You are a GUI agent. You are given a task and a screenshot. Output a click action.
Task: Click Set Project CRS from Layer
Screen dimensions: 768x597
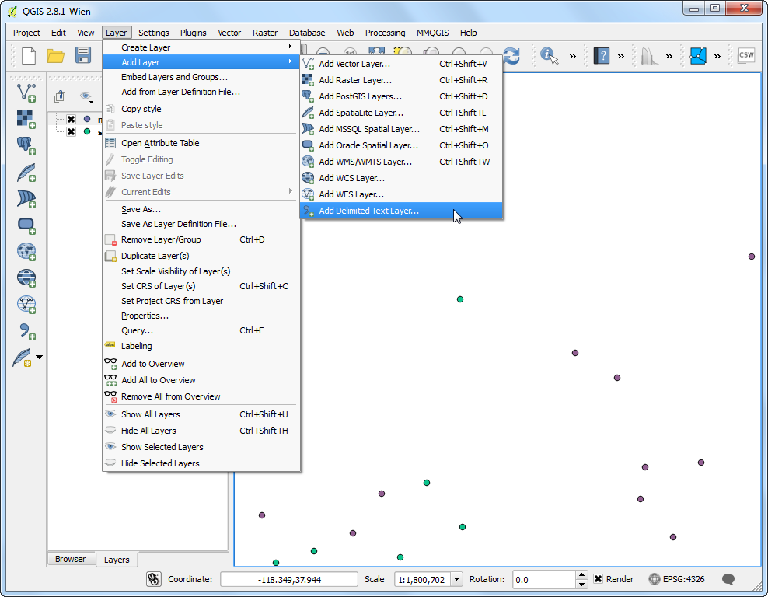pos(201,301)
